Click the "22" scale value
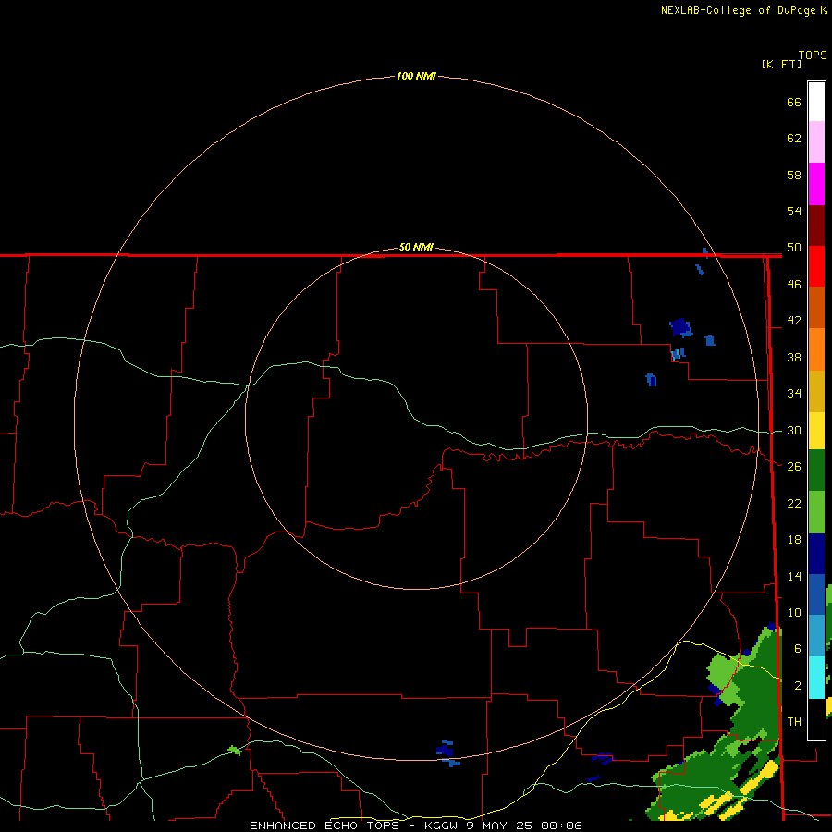The image size is (832, 832). (794, 504)
